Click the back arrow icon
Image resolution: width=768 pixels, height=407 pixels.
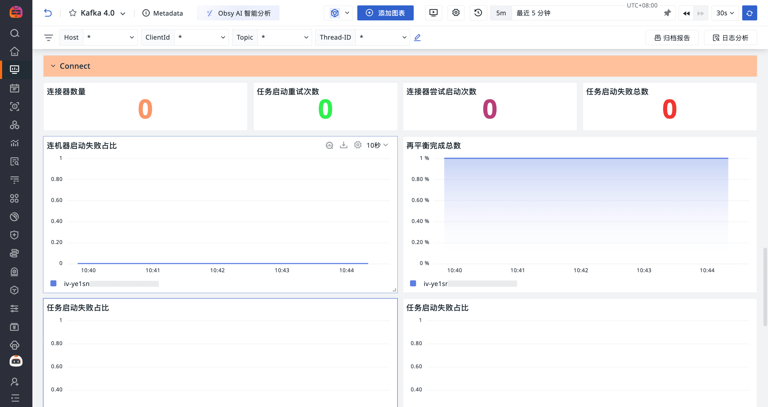tap(48, 13)
